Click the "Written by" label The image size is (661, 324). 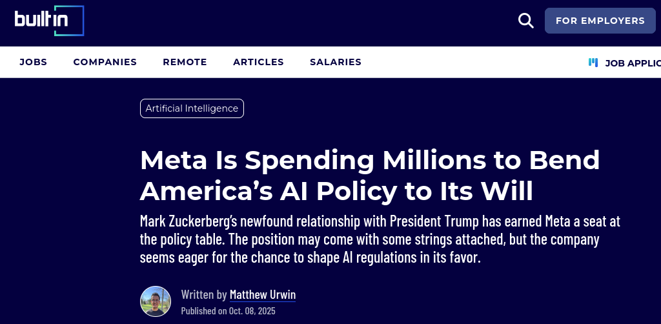point(204,295)
